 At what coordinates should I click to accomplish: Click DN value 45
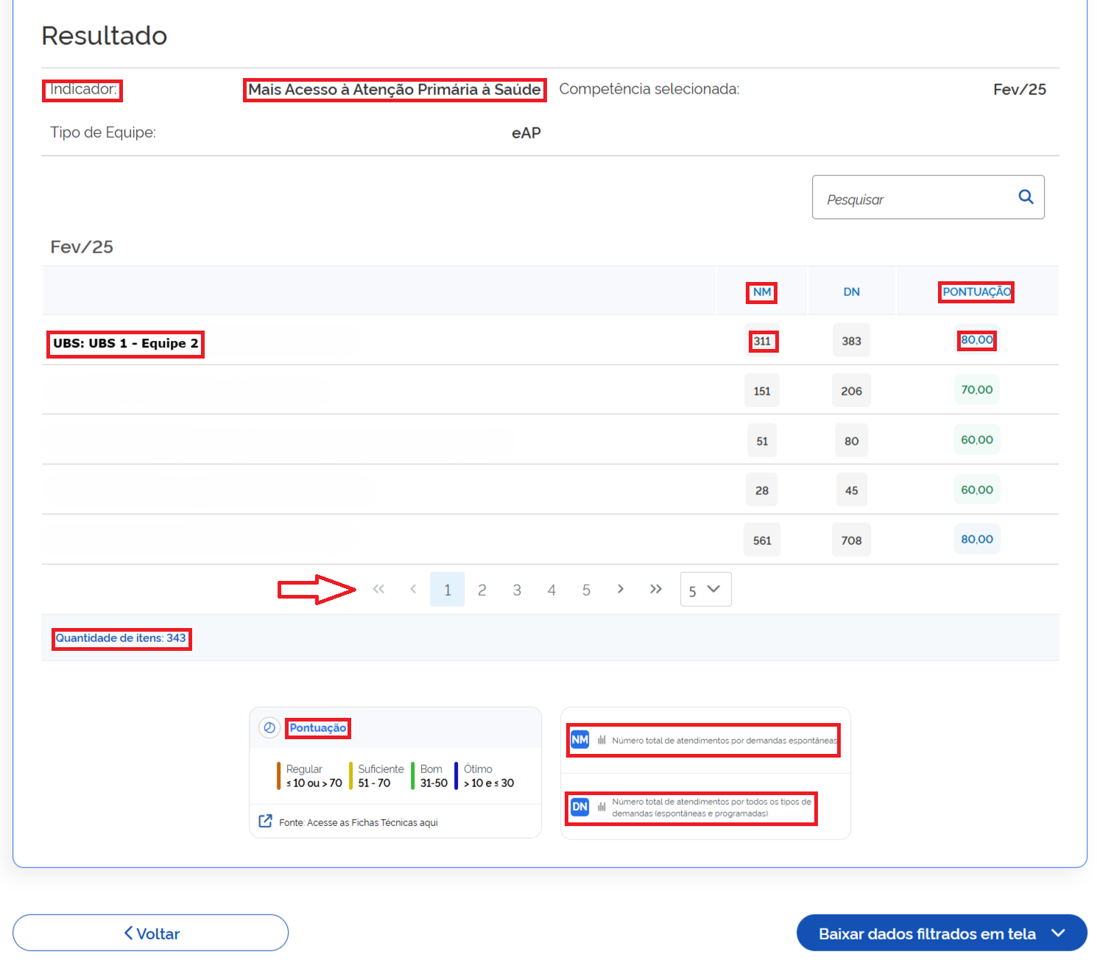tap(852, 490)
